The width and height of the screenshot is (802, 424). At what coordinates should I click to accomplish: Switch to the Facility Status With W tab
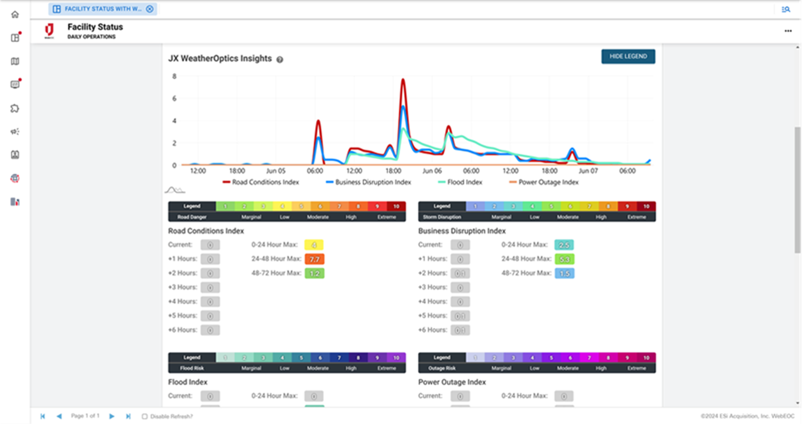coord(100,9)
